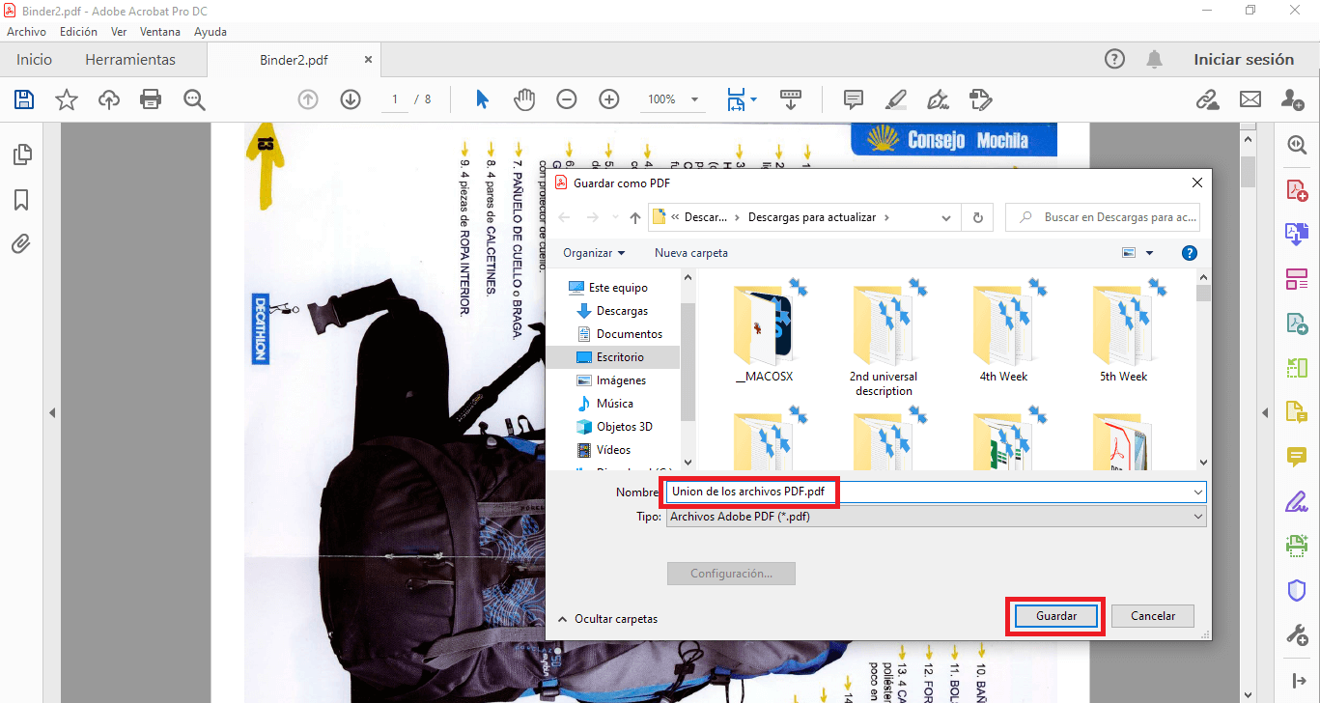Select Escritorio in the folder tree
Viewport: 1320px width, 703px height.
619,357
